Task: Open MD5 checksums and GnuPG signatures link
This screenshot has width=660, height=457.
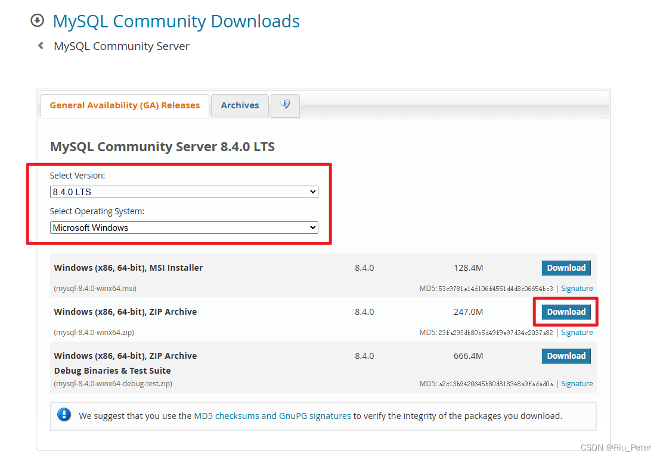Action: (x=272, y=416)
